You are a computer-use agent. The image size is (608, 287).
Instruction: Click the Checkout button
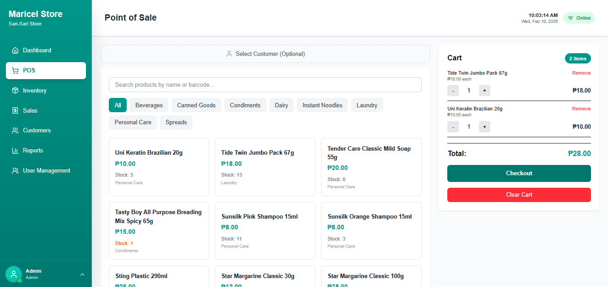point(519,173)
